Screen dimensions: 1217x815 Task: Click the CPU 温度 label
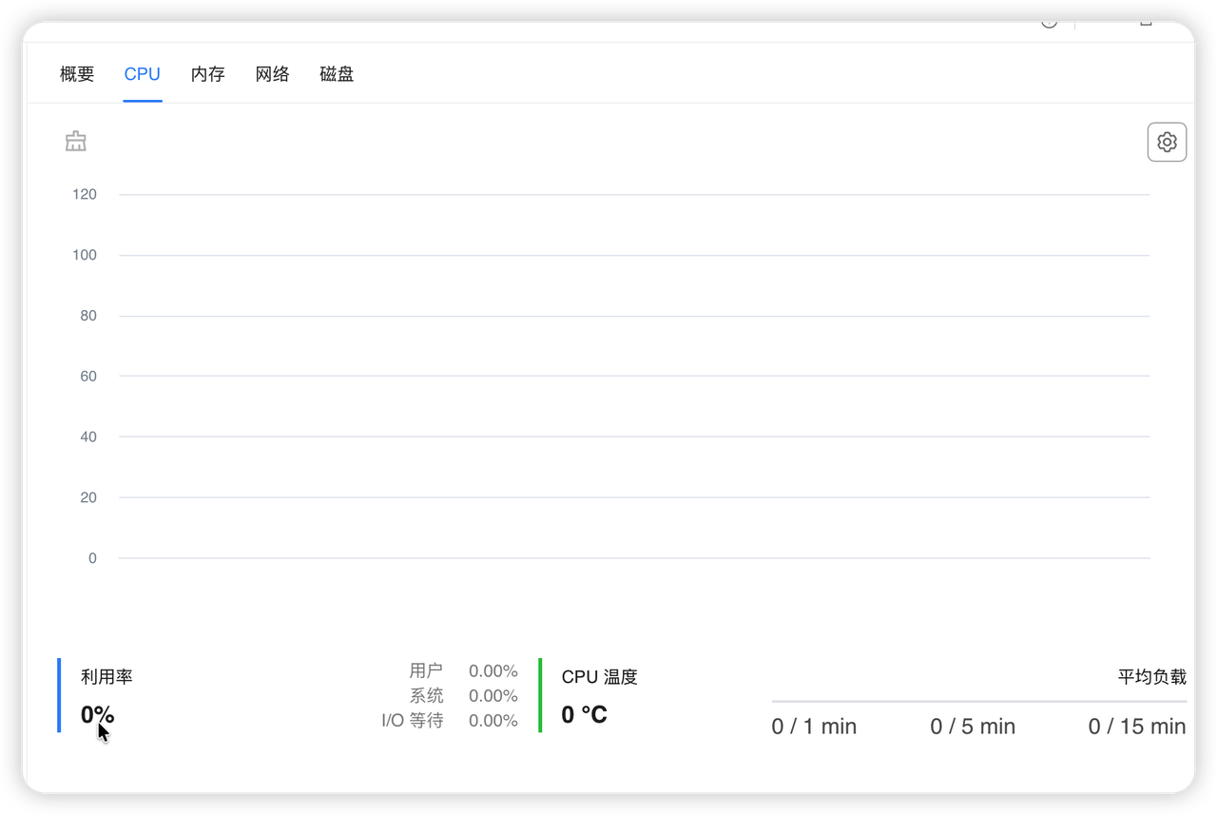pos(600,677)
